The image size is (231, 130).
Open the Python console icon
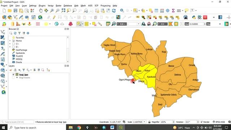click(194, 17)
